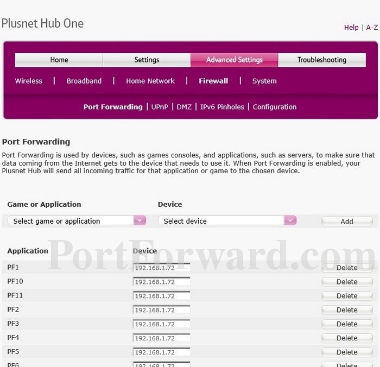Go to IPv6 Pinholes
The height and width of the screenshot is (367, 380).
tap(222, 107)
